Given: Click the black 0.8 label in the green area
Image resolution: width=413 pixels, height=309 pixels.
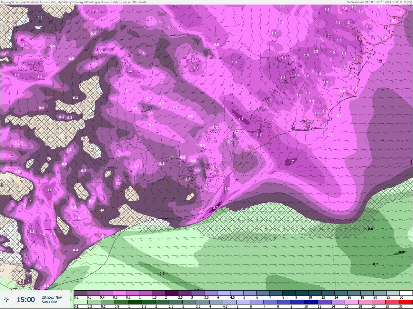Looking at the screenshot, I should click(x=370, y=229).
